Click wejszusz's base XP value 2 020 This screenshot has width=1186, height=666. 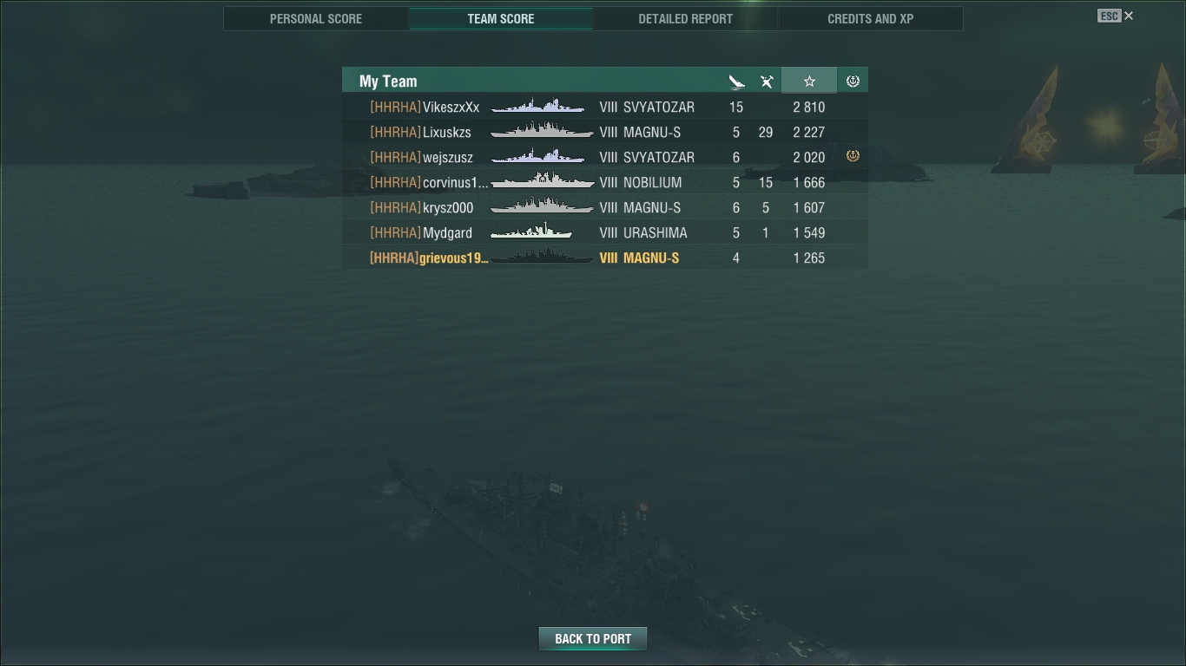[x=809, y=157]
